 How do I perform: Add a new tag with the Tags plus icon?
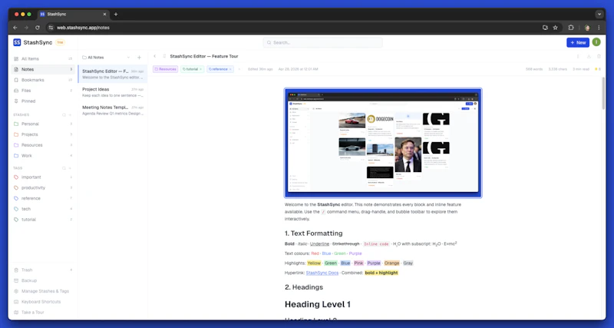tap(71, 168)
